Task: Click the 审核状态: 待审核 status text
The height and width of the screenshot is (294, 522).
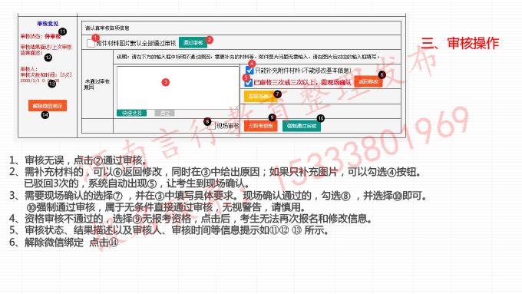Action: pyautogui.click(x=41, y=36)
